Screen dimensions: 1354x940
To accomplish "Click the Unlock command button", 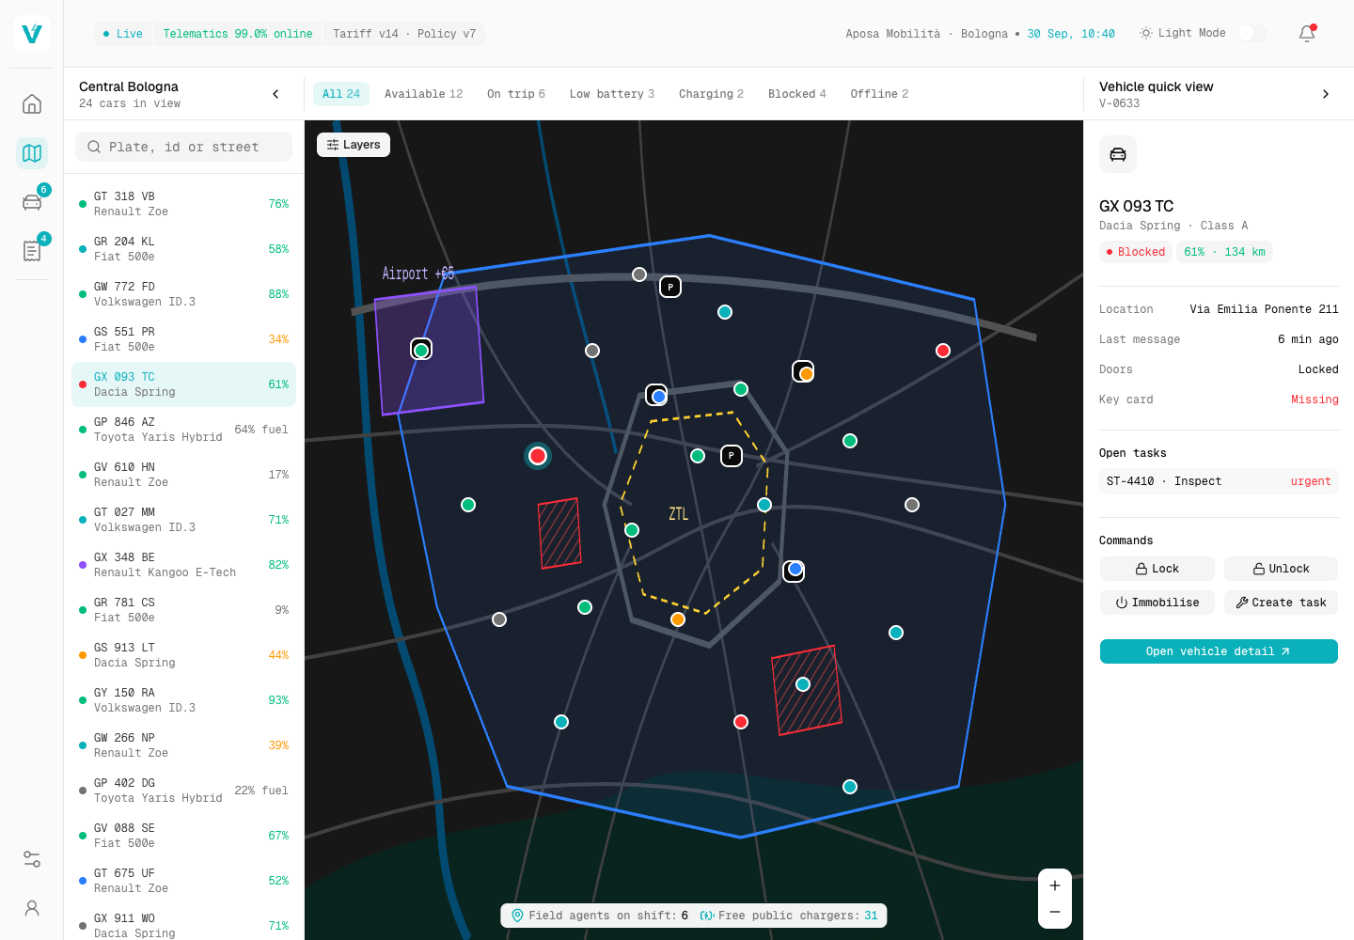I will coord(1281,569).
